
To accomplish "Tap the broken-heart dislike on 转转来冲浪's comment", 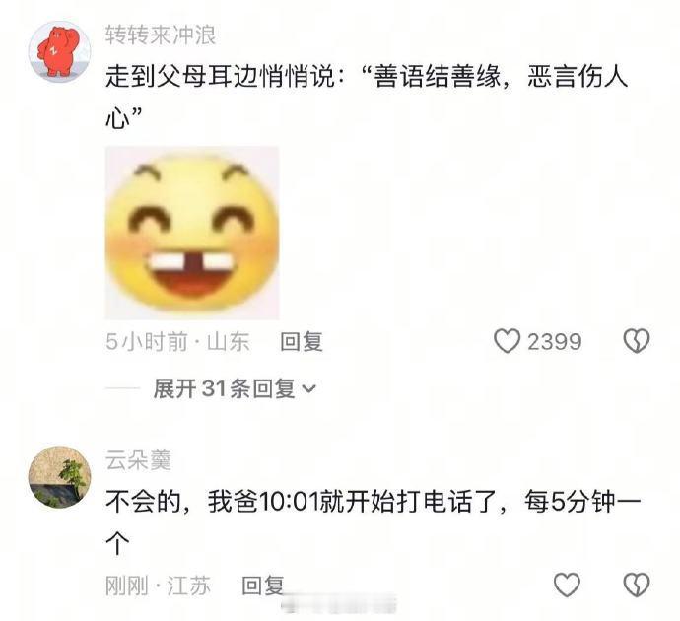I will (x=637, y=341).
